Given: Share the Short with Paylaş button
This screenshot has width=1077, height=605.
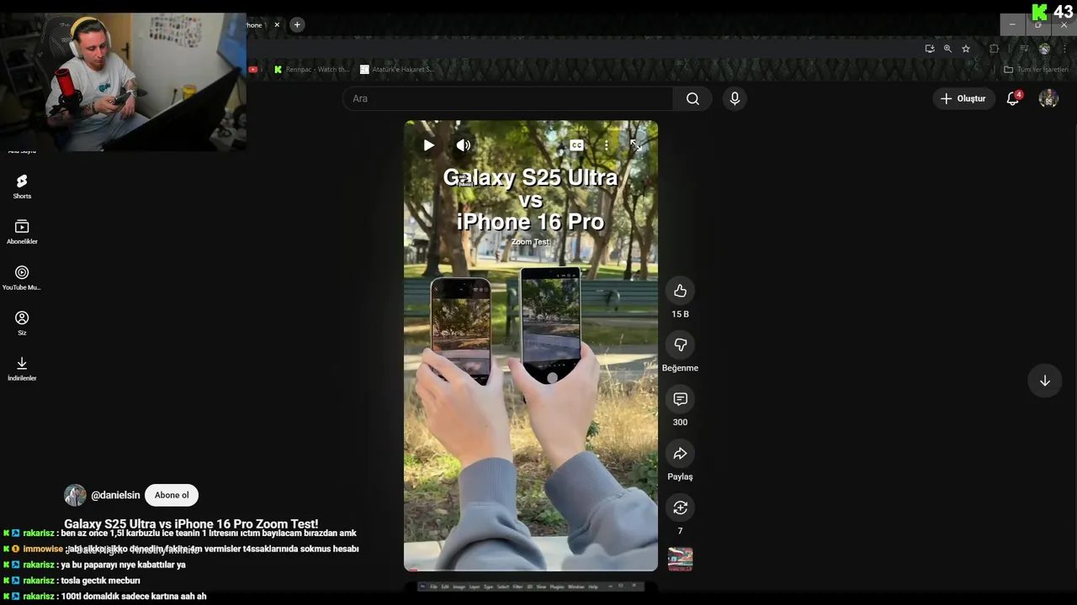Looking at the screenshot, I should (680, 454).
